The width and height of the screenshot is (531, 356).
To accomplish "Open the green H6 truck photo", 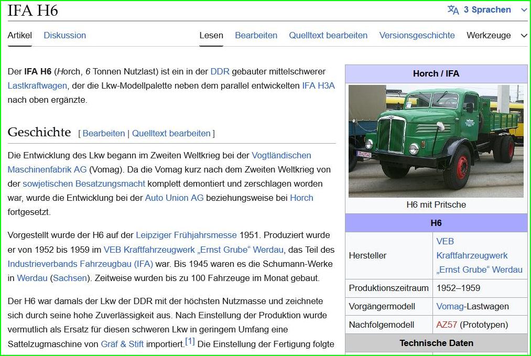I will coord(436,141).
